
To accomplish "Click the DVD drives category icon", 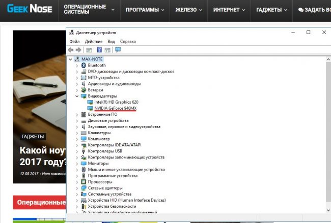I will 84,72.
